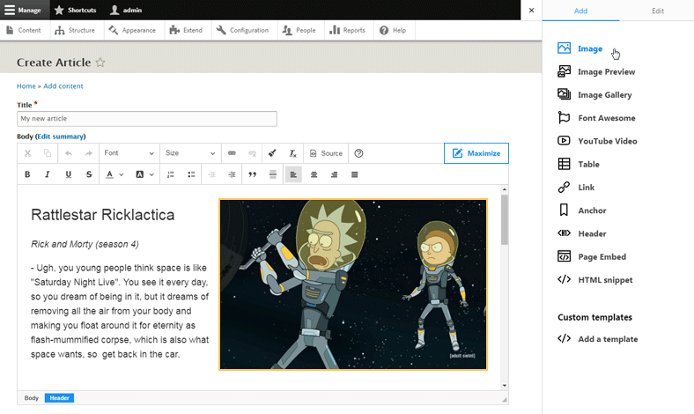Viewport: 694px width, 414px height.
Task: Open the background color dropdown
Action: (x=144, y=174)
